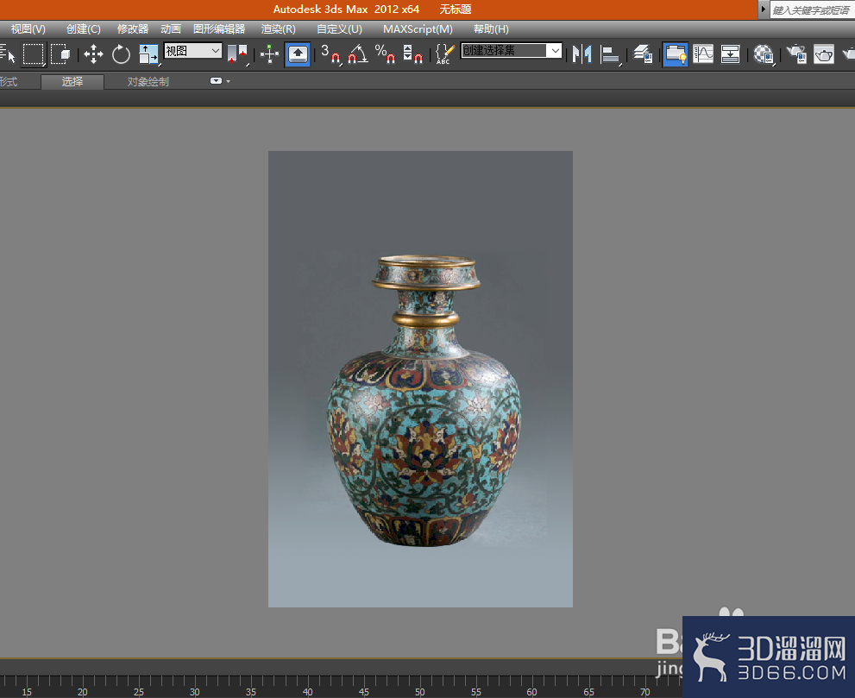Open the 修改器 menu

pos(133,28)
